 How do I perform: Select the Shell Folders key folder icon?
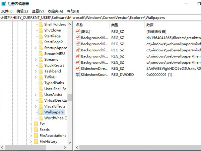(40, 24)
